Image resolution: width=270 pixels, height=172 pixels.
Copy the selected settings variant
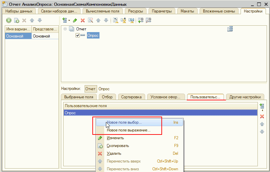[x=17, y=20]
